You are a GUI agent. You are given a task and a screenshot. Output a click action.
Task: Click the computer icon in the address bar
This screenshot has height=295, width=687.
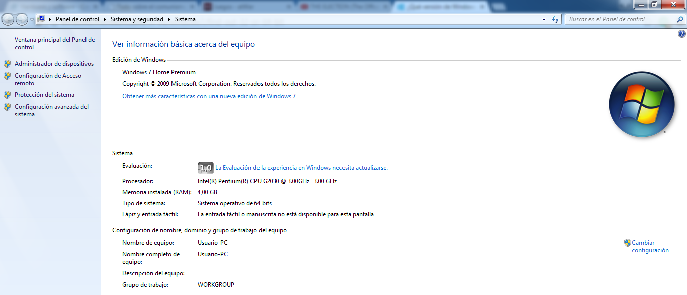pyautogui.click(x=42, y=19)
